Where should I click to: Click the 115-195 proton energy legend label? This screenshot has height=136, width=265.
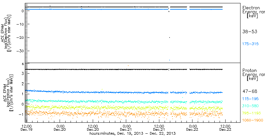(x=251, y=99)
